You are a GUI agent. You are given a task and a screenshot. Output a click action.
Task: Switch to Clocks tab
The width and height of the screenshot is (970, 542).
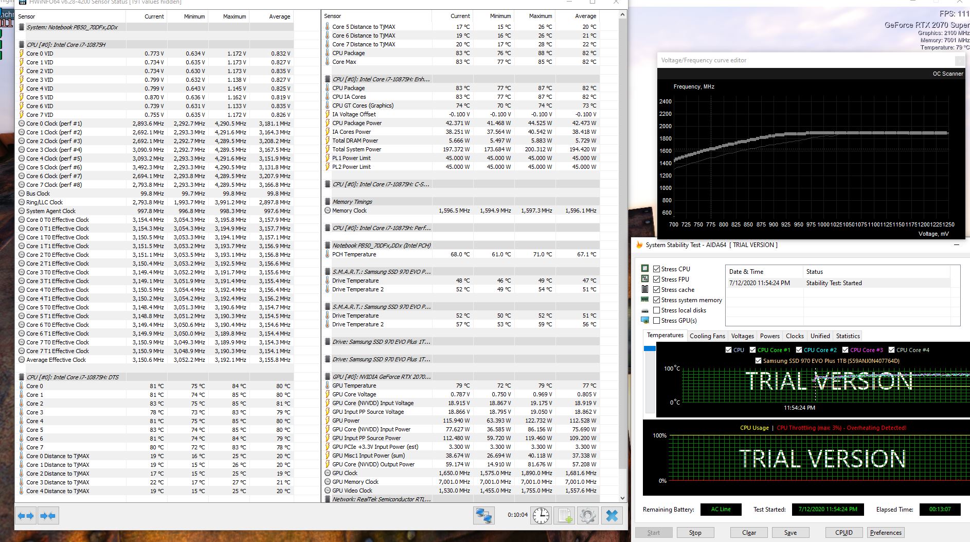[x=795, y=336]
